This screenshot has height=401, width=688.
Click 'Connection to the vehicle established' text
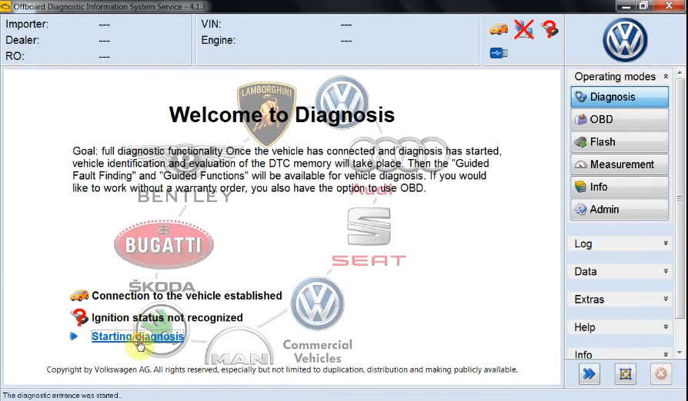click(x=186, y=296)
